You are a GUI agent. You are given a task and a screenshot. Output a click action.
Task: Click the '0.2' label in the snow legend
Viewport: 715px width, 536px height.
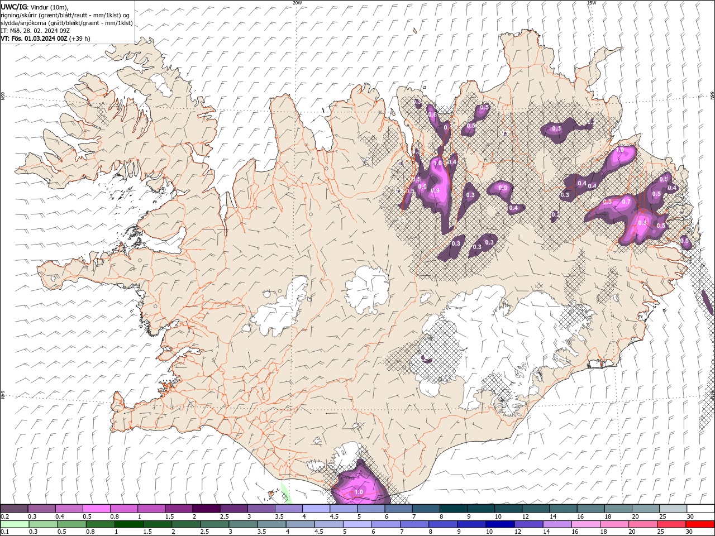pyautogui.click(x=5, y=516)
